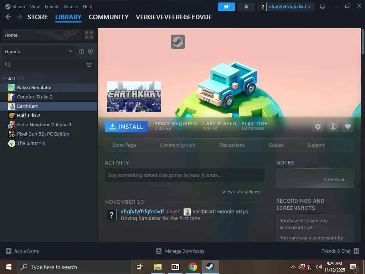Open the Help menu
365x274 pixels.
[88, 7]
